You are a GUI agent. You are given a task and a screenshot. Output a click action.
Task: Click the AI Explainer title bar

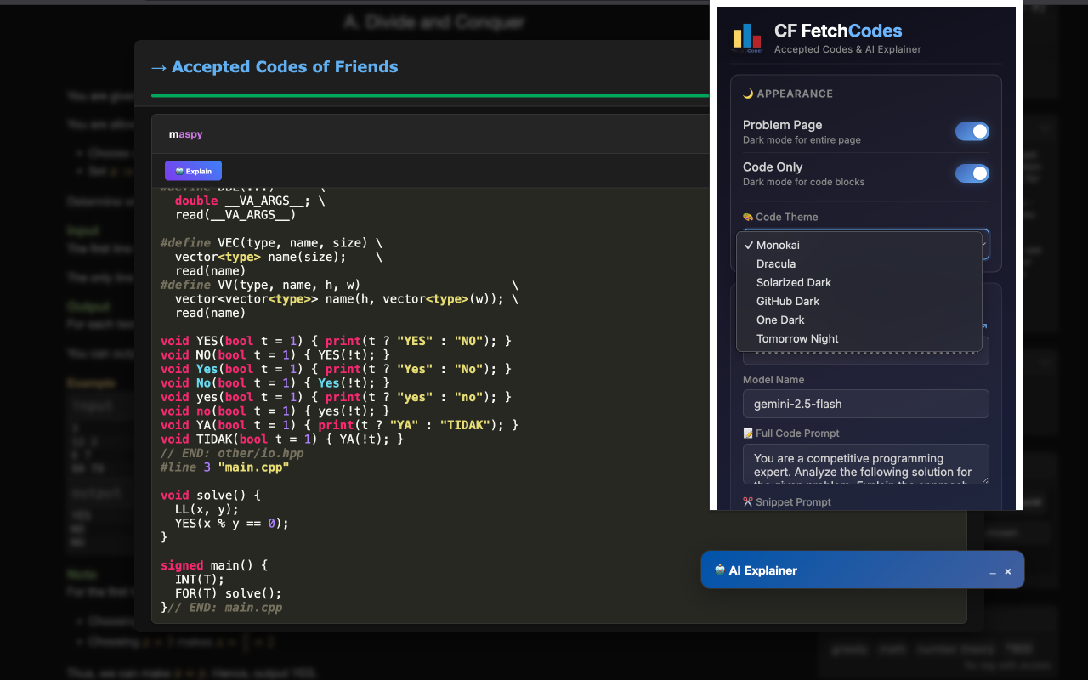[862, 570]
